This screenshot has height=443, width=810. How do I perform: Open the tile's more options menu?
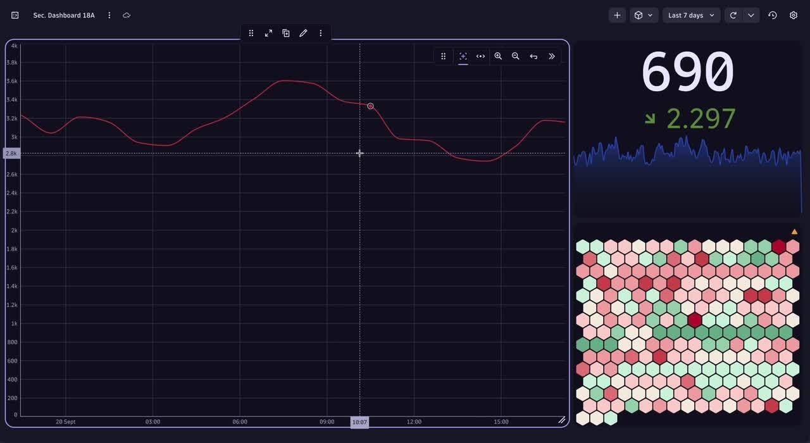pos(321,33)
